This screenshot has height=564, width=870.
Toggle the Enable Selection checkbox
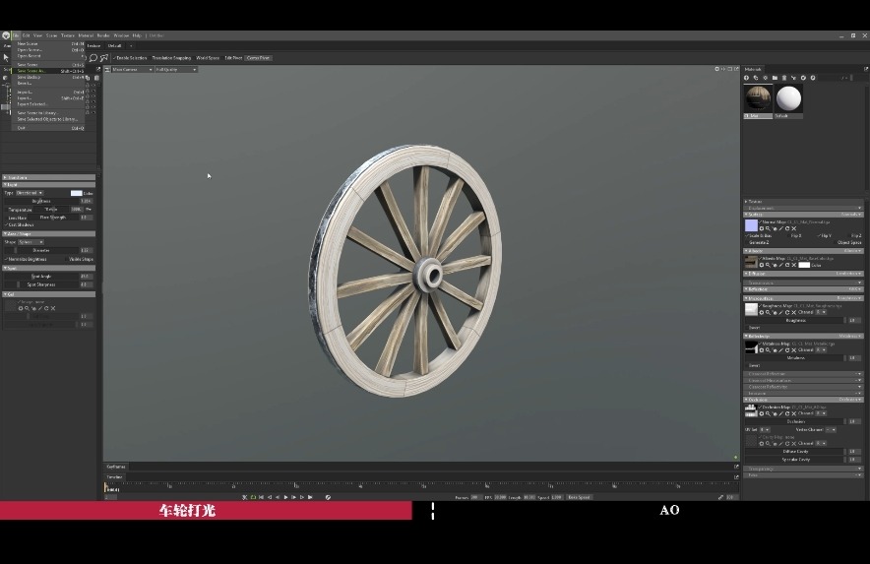(114, 58)
